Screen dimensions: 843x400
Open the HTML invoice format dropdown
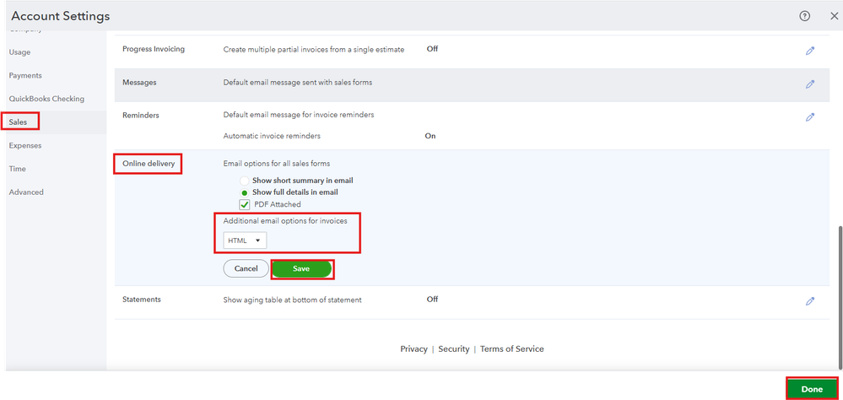(245, 241)
